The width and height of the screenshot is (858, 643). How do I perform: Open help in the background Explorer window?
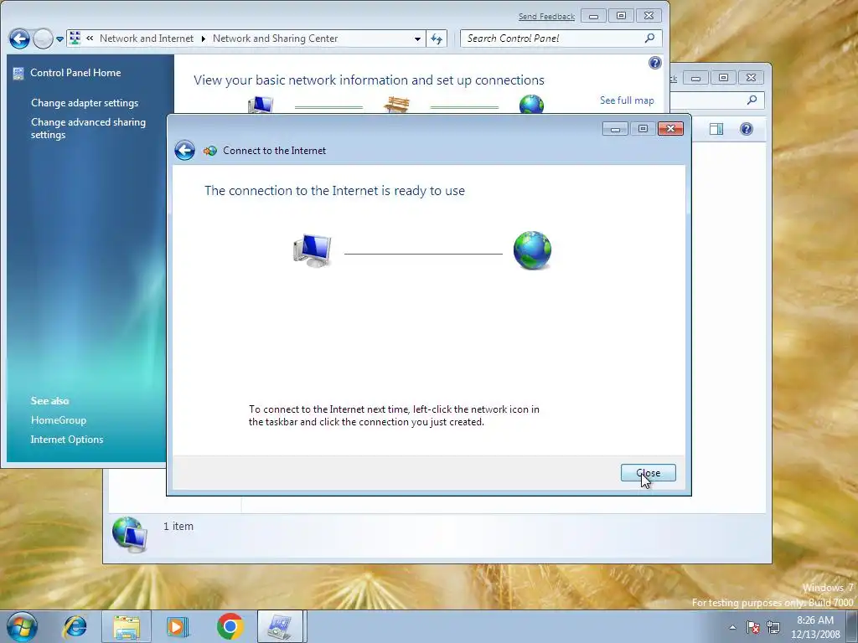[747, 129]
